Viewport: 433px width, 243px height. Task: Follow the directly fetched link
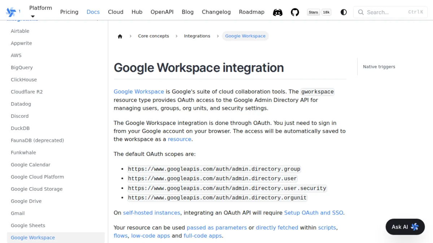(x=277, y=228)
